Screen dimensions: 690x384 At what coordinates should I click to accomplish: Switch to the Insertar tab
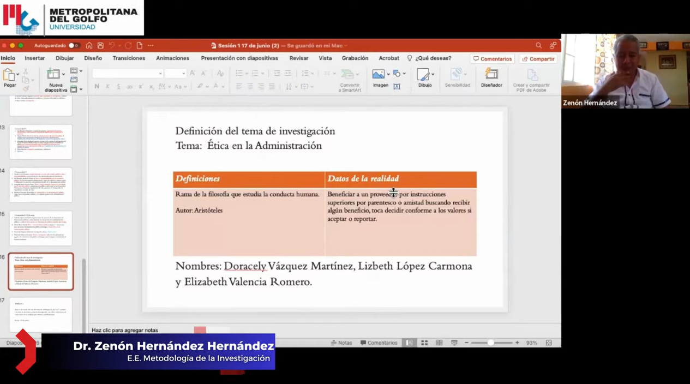[34, 58]
